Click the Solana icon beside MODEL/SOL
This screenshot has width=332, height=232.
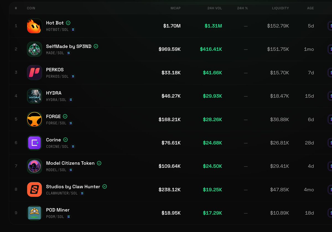point(71,170)
